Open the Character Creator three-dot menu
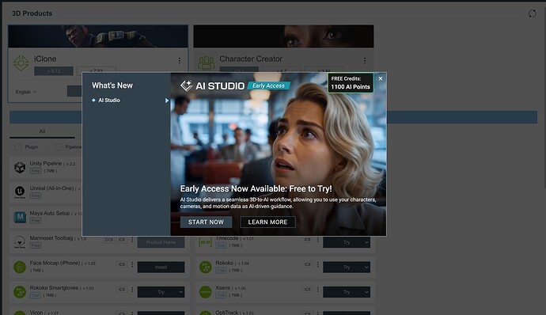This screenshot has width=546, height=315. [x=365, y=61]
